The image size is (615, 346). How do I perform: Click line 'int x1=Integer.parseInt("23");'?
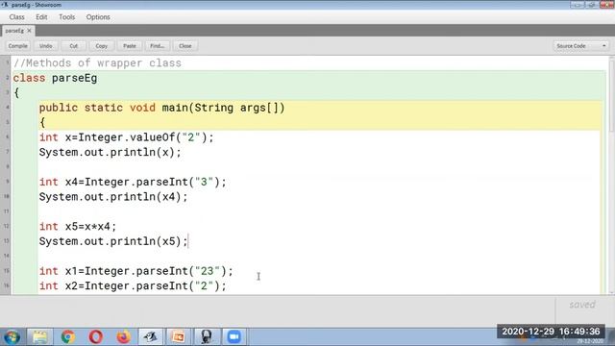click(x=136, y=271)
